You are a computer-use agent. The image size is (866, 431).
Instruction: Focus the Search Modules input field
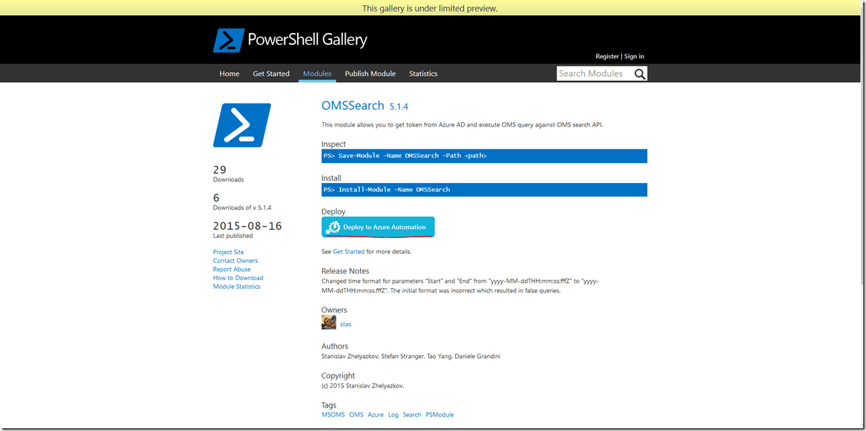click(593, 74)
